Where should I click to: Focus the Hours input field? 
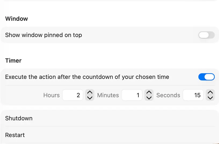point(73,95)
